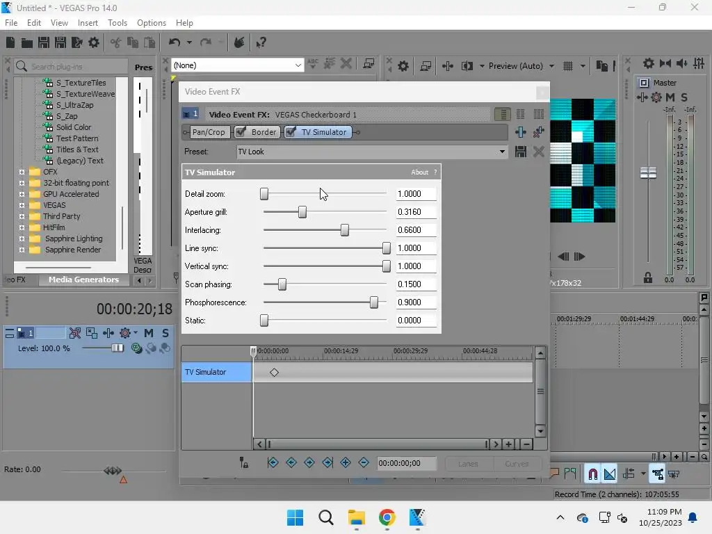Click Downmix Output icon in Master panel
Viewport: 712px width, 534px height.
[665, 63]
